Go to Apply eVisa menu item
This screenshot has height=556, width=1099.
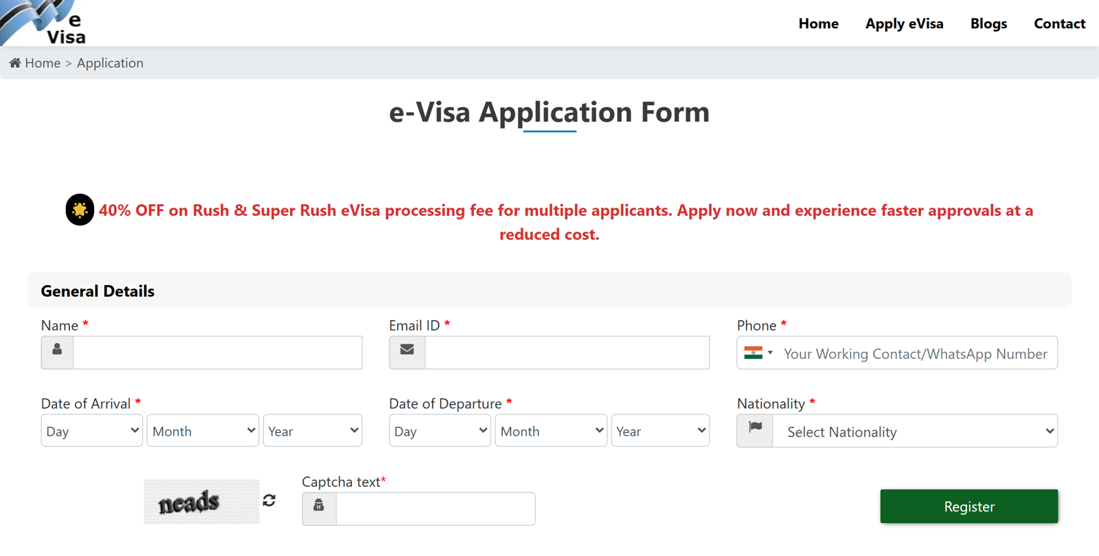pyautogui.click(x=904, y=23)
